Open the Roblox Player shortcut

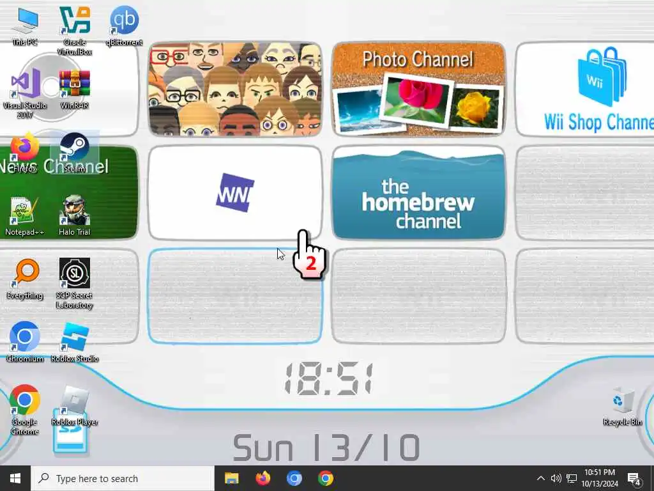pos(75,406)
